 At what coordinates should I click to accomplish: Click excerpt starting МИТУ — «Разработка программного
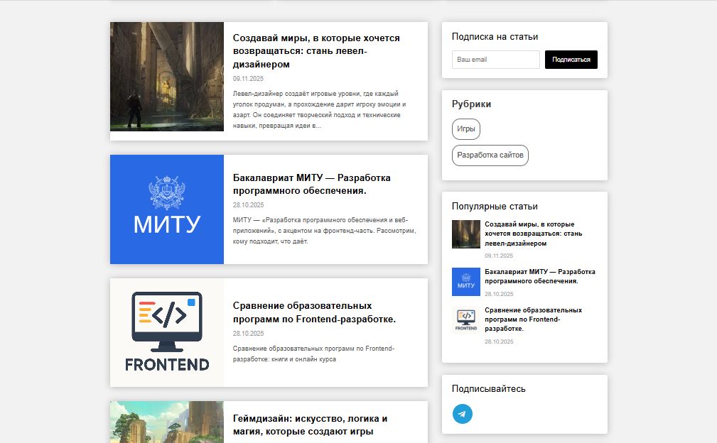click(324, 231)
